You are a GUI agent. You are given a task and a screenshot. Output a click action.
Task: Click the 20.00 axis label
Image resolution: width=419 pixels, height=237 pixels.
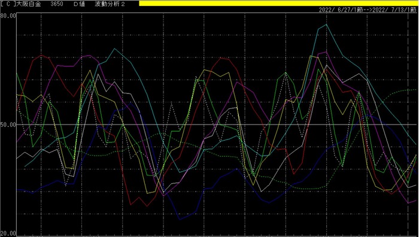pos(8,233)
